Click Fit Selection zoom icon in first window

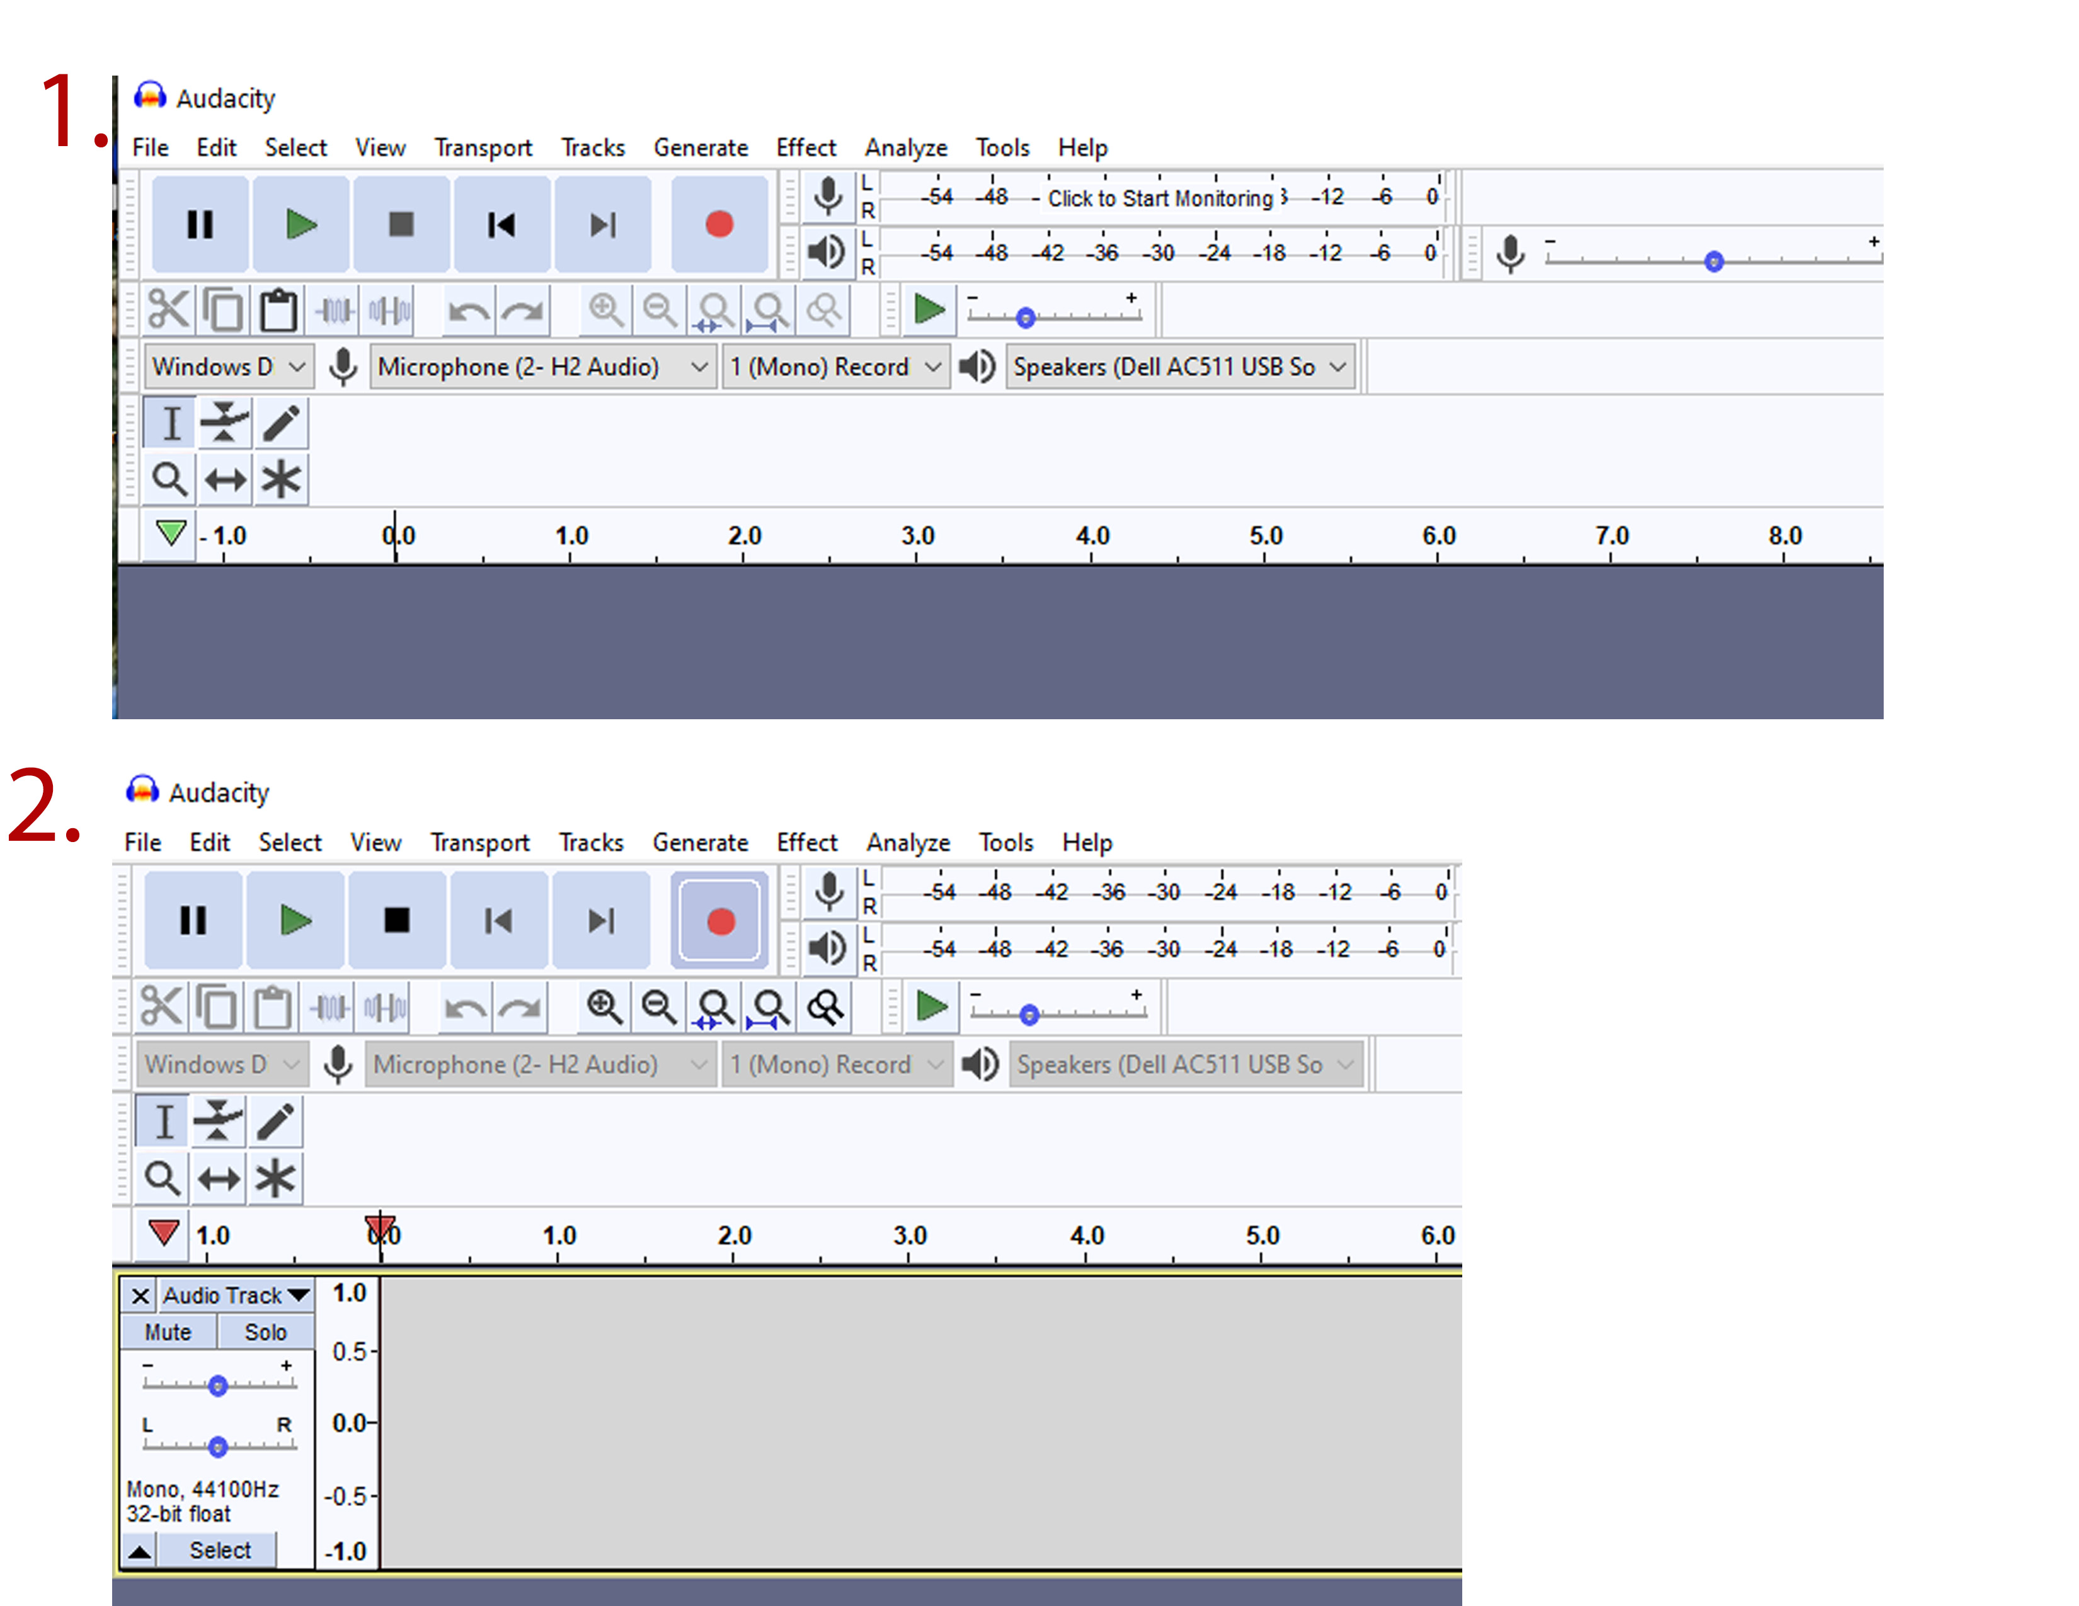tap(715, 310)
